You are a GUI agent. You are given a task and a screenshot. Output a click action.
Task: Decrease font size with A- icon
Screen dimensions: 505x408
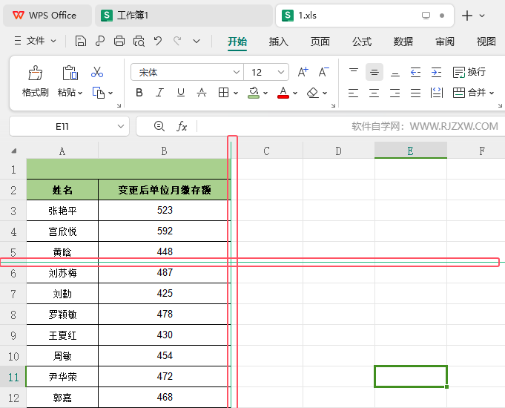coord(323,72)
